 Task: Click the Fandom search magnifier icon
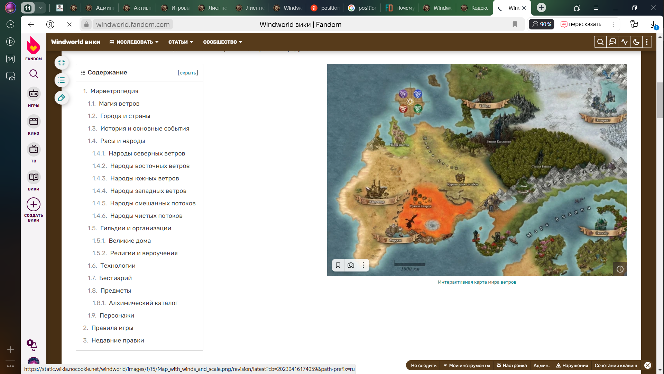pos(34,73)
